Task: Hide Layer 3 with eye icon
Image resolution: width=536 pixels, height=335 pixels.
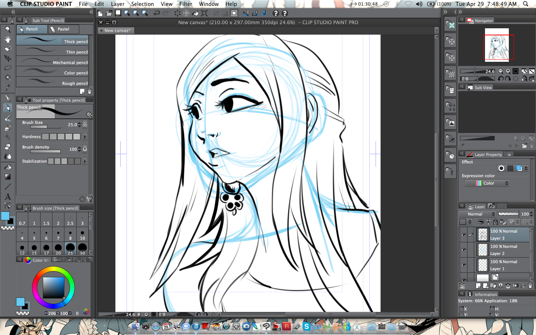Action: coord(464,234)
